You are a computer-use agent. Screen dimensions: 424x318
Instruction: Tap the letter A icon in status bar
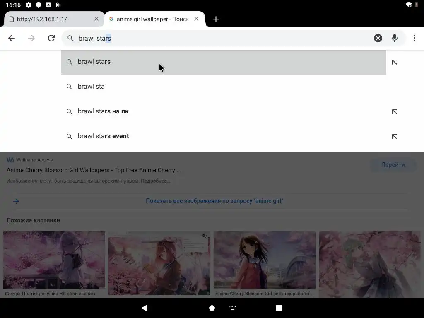click(x=48, y=5)
